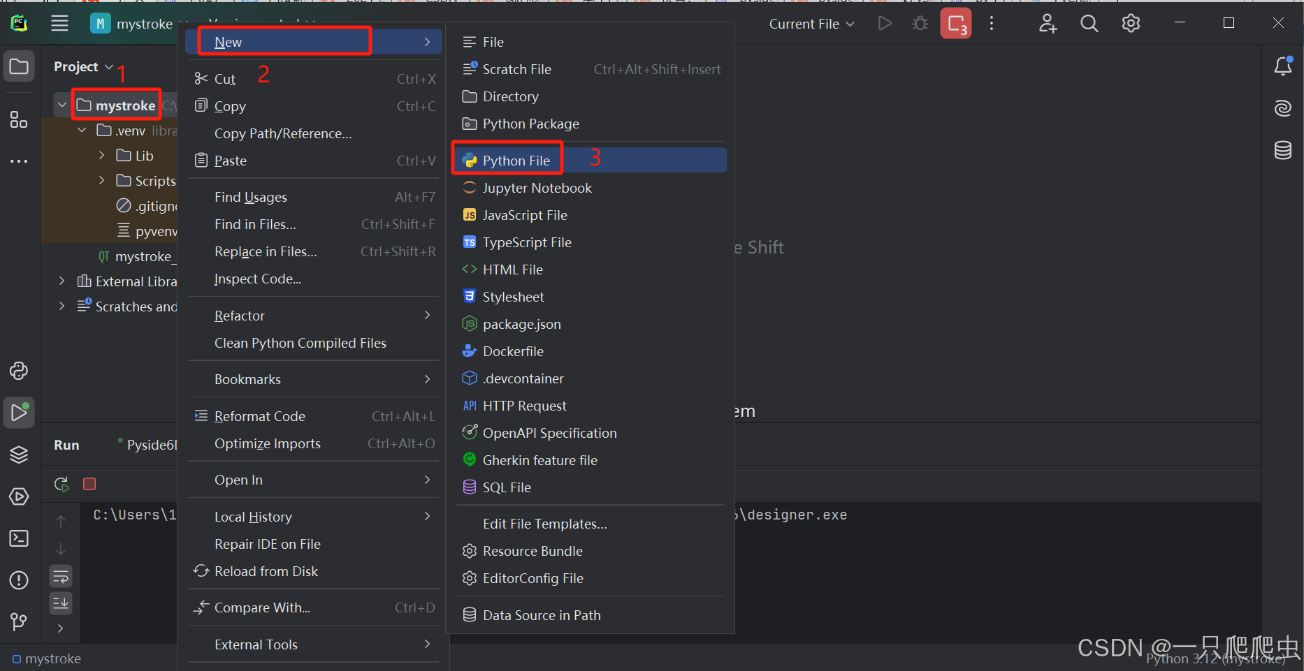Select Paste from context menu
Screen dimensions: 1304x671
pos(314,161)
